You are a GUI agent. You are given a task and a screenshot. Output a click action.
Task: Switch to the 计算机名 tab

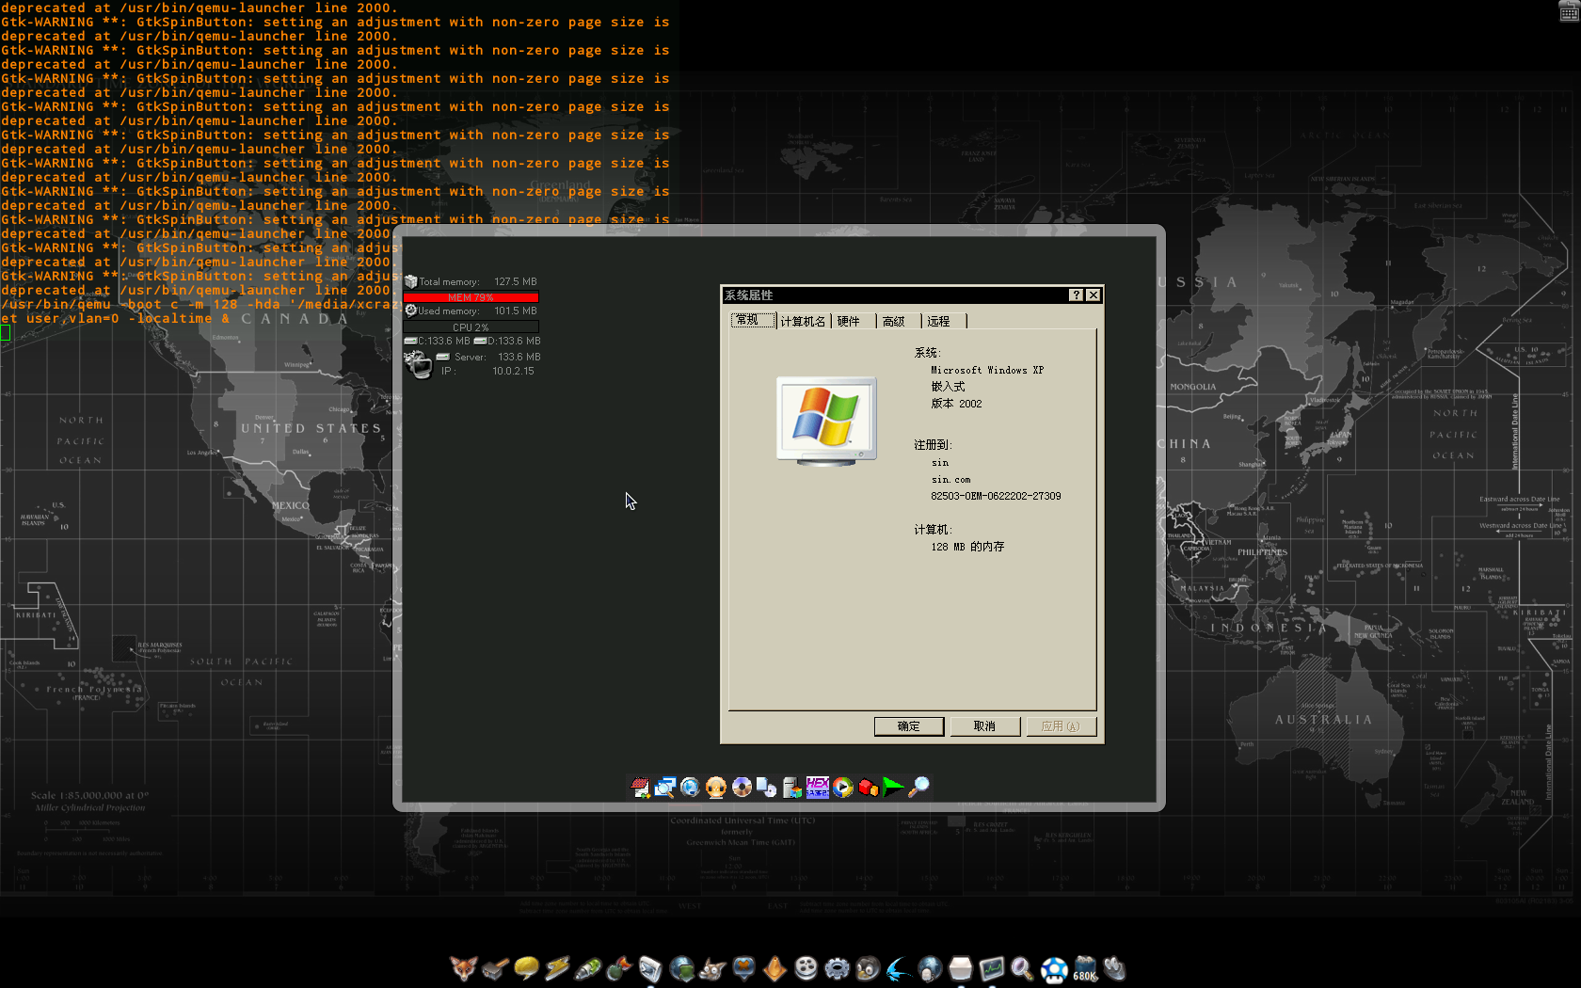803,322
